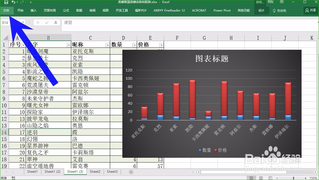Click the 价格 legend entry in chart

tap(220, 150)
